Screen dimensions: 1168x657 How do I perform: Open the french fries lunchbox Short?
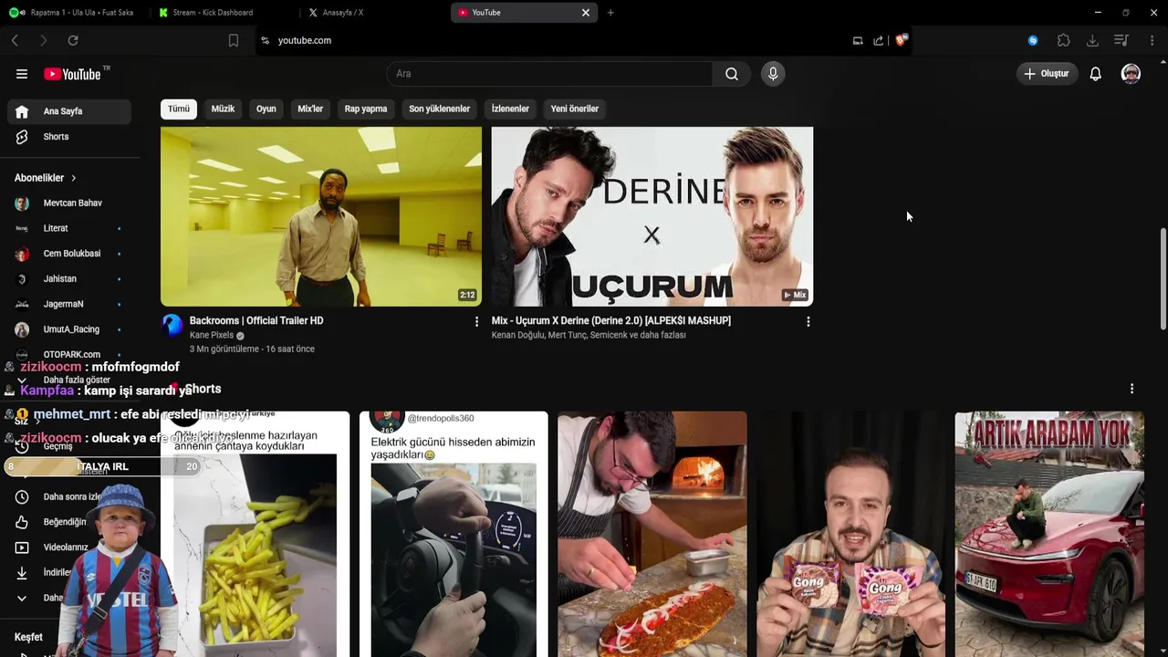coord(255,534)
